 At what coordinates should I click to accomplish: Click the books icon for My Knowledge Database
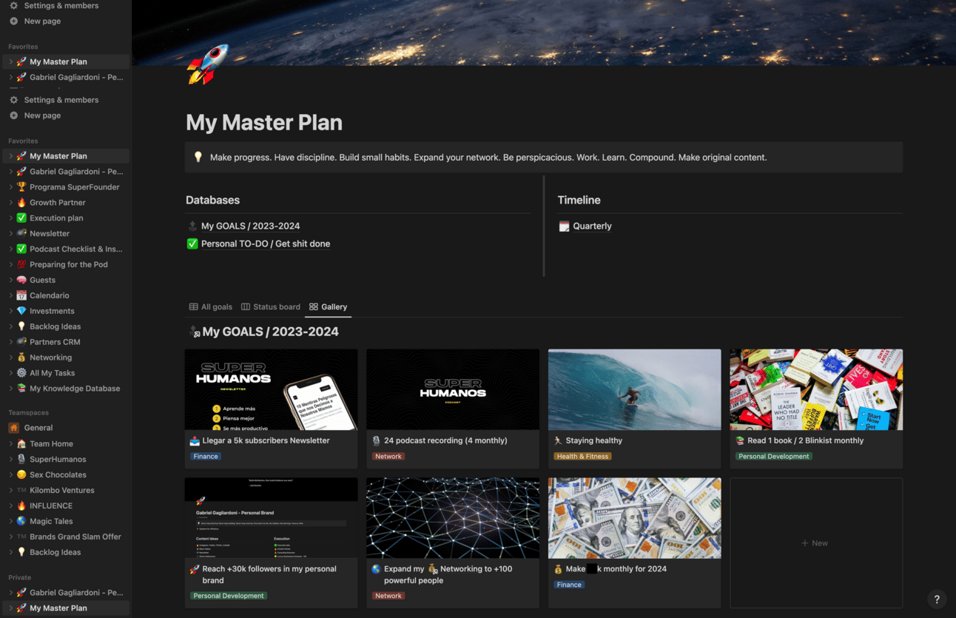[21, 389]
